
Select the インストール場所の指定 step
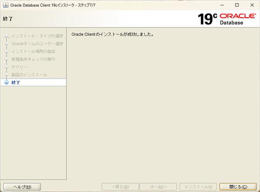click(x=33, y=51)
